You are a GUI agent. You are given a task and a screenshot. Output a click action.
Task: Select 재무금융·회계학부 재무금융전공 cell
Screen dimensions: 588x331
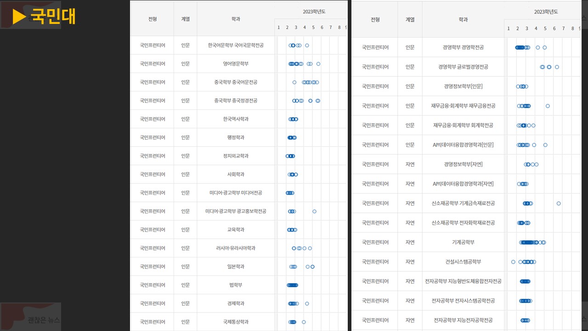463,106
